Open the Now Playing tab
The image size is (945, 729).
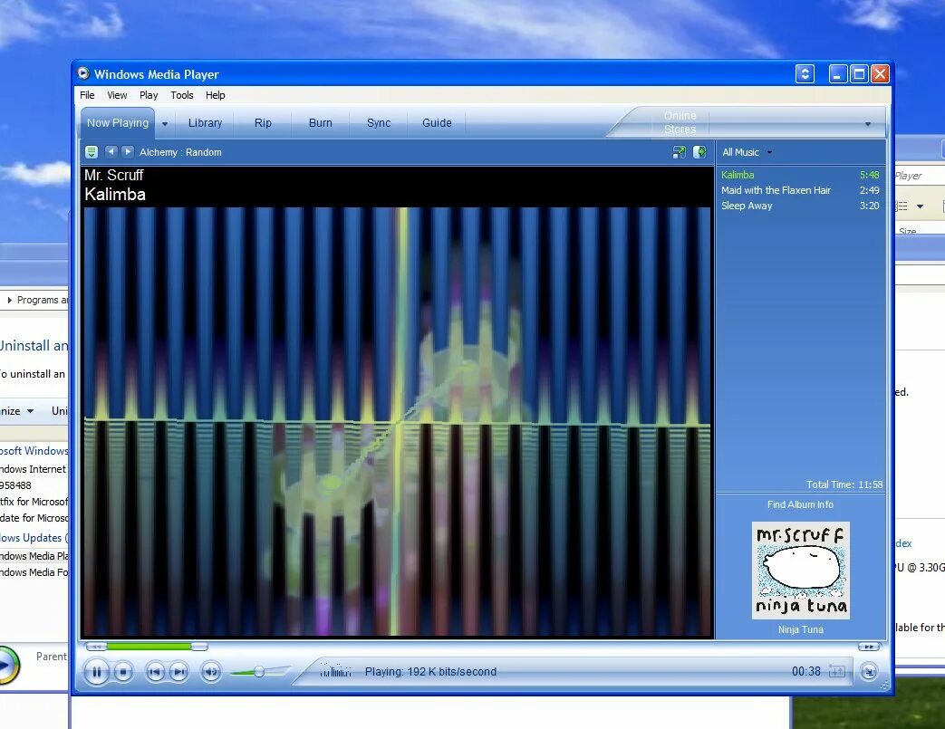[x=118, y=123]
